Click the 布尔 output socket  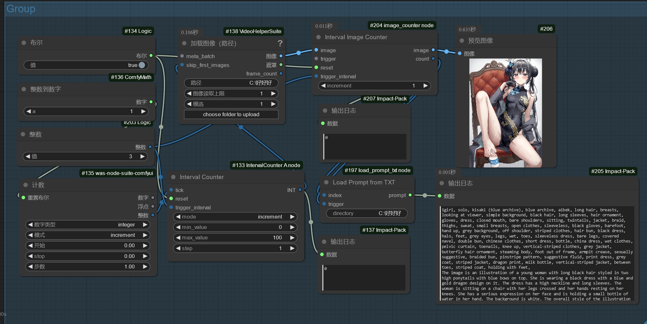[x=151, y=56]
